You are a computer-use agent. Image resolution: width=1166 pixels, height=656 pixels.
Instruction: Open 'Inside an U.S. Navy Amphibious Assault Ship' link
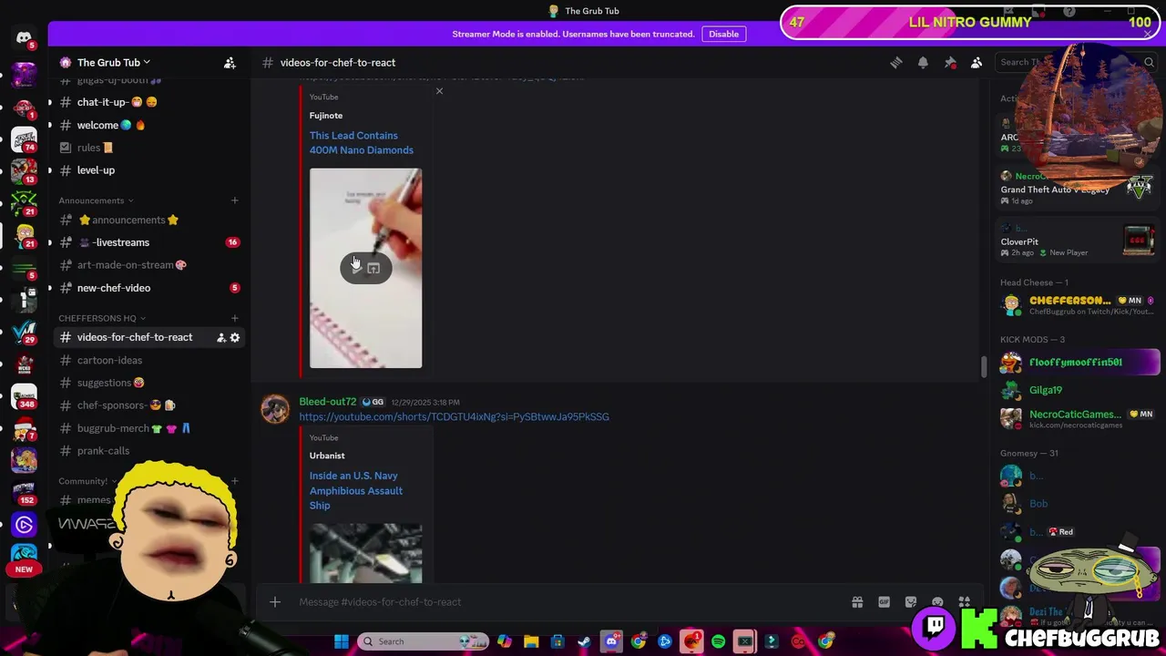(x=355, y=490)
